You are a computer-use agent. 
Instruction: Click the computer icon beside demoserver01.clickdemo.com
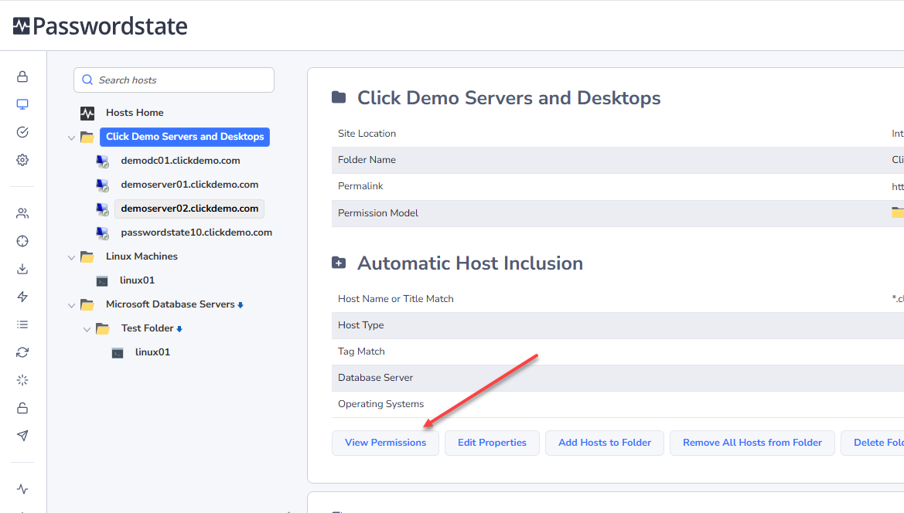click(x=103, y=185)
